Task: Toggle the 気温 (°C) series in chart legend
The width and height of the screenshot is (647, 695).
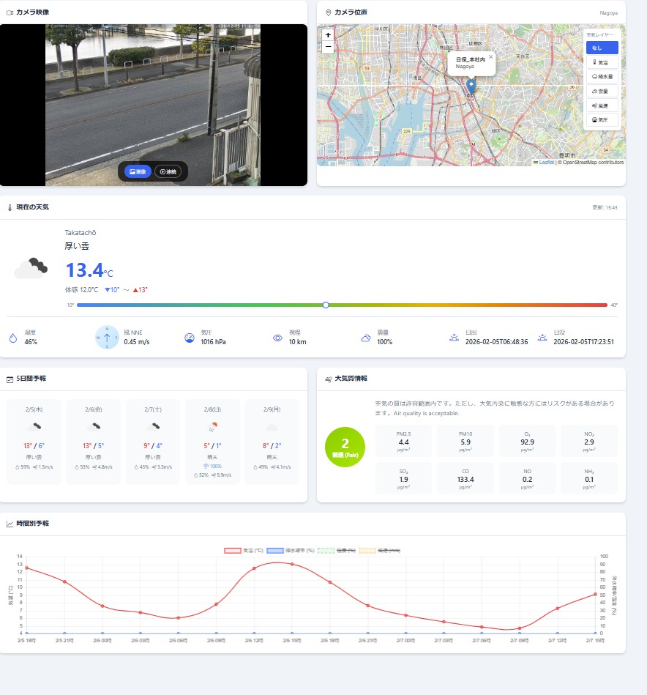Action: pyautogui.click(x=244, y=550)
